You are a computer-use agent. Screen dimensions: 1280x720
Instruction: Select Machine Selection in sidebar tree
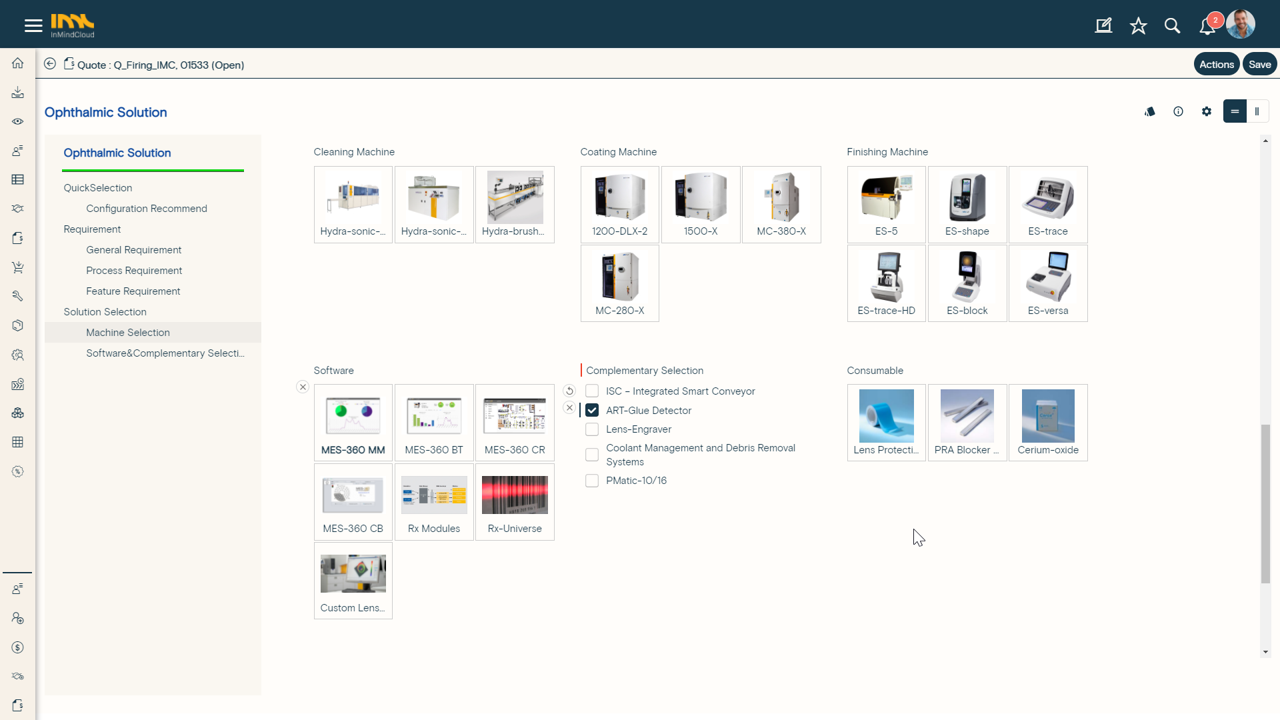128,333
